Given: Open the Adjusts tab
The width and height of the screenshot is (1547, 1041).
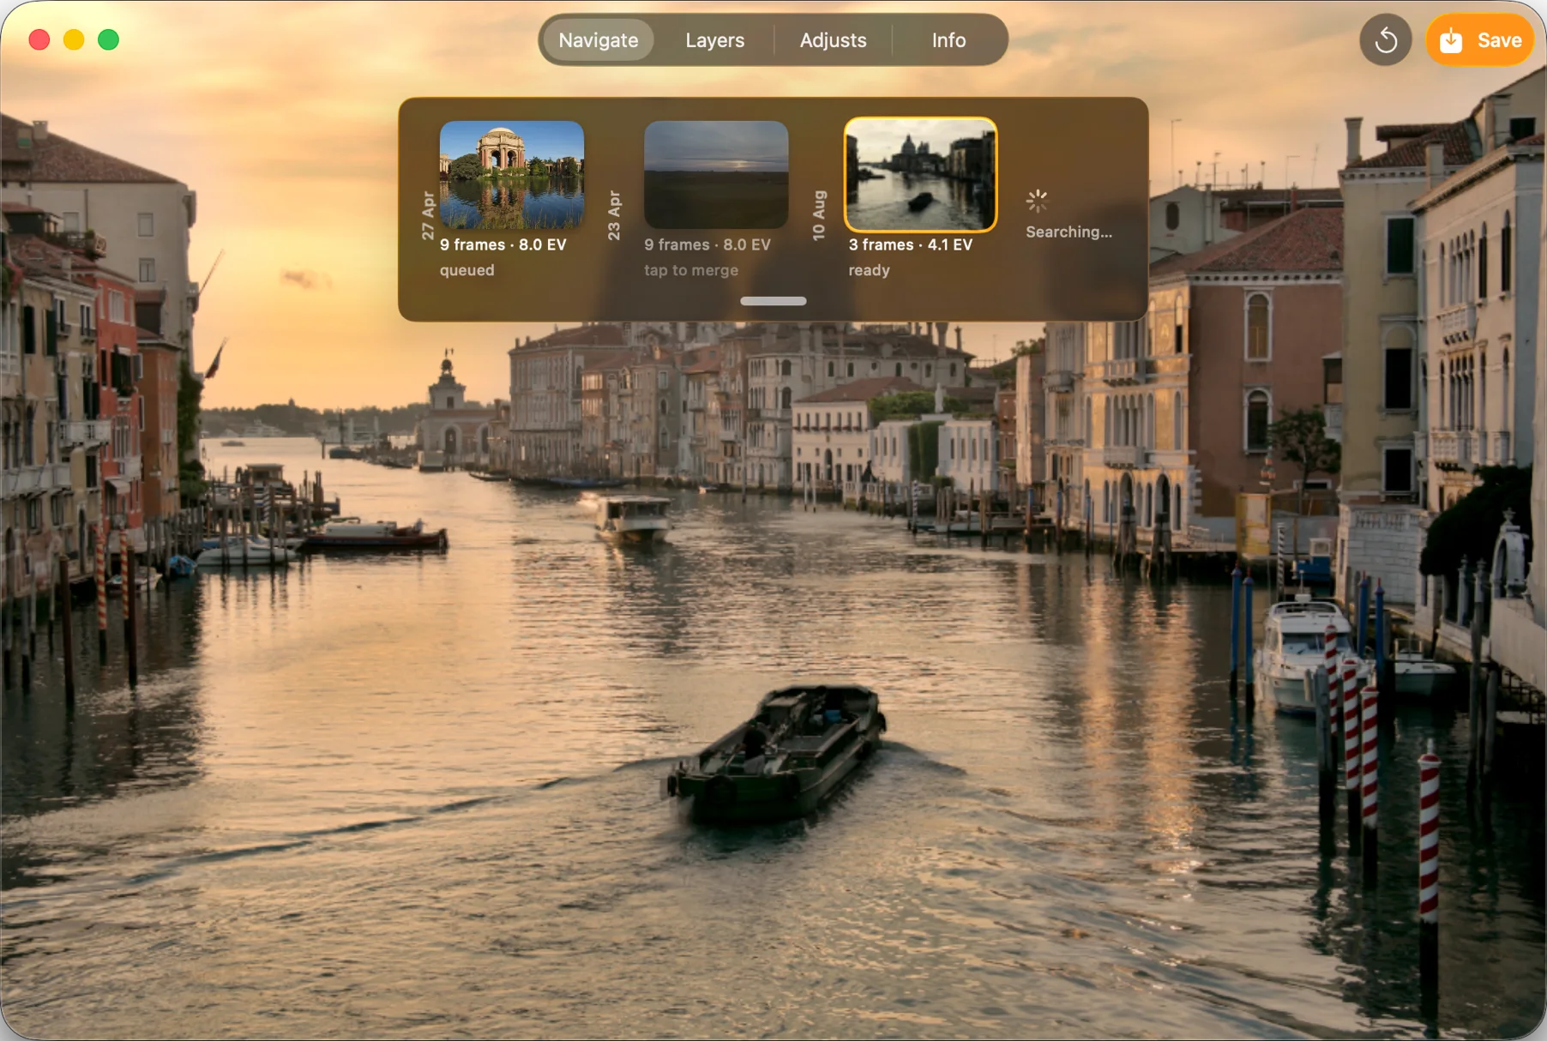Looking at the screenshot, I should 833,40.
